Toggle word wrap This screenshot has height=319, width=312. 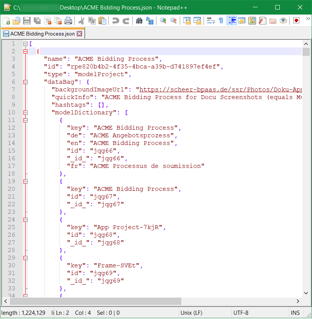click(x=210, y=21)
